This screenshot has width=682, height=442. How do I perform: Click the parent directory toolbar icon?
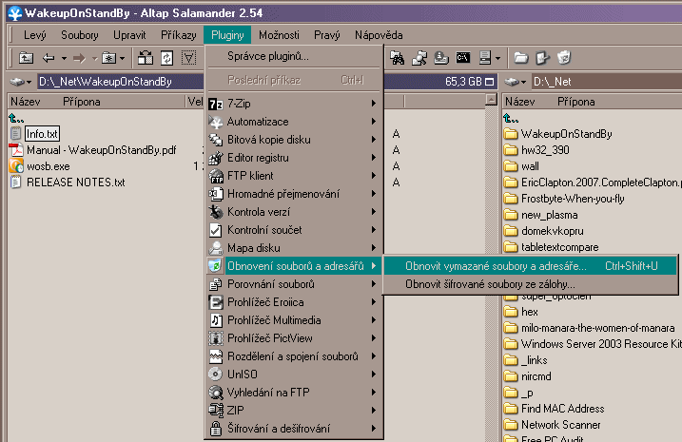pos(26,58)
